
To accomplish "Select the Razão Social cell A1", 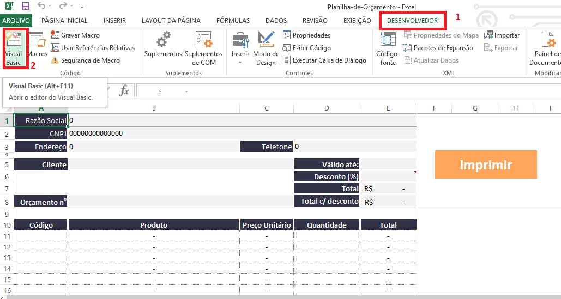I will (41, 120).
